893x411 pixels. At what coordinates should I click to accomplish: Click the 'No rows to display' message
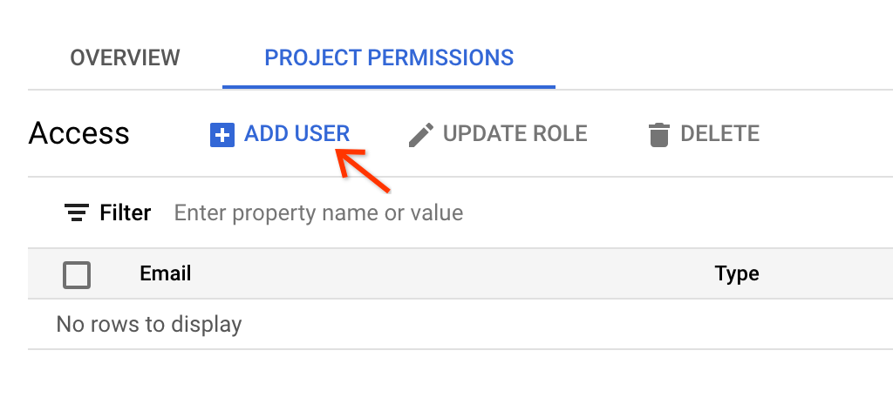click(x=148, y=325)
